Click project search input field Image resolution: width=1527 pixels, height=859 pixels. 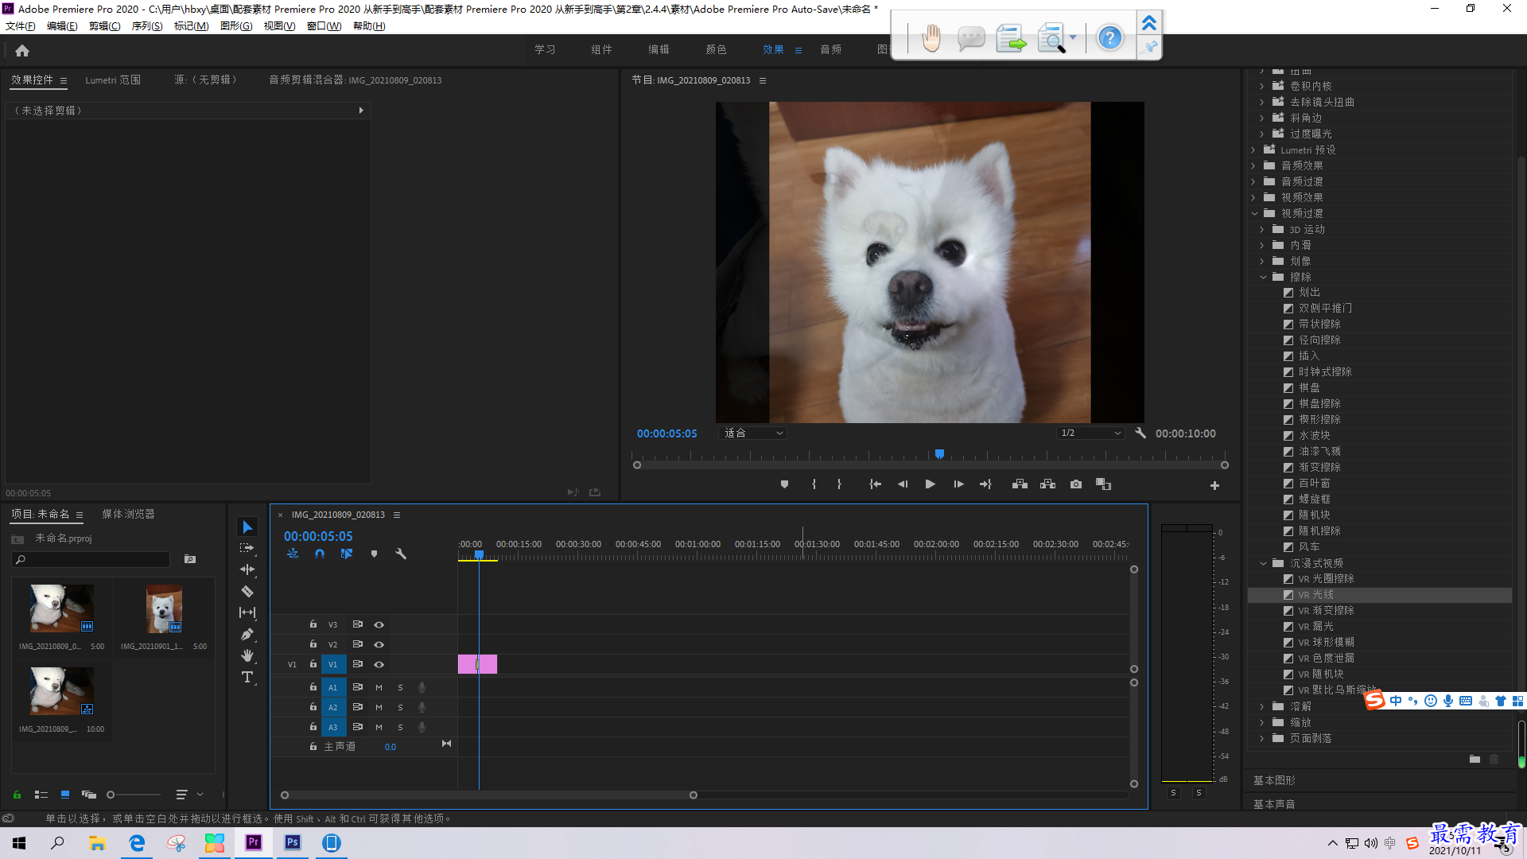click(x=91, y=559)
